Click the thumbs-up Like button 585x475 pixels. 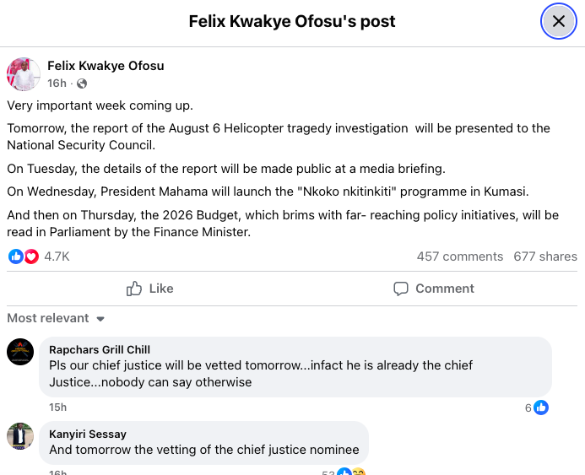(149, 289)
